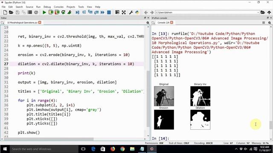Go back using the left arrow
273x153 pixels.
(146, 12)
